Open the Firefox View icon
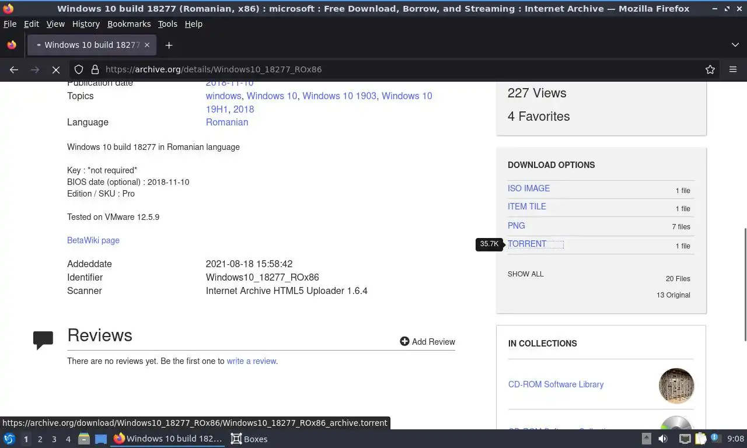Image resolution: width=747 pixels, height=448 pixels. click(12, 45)
